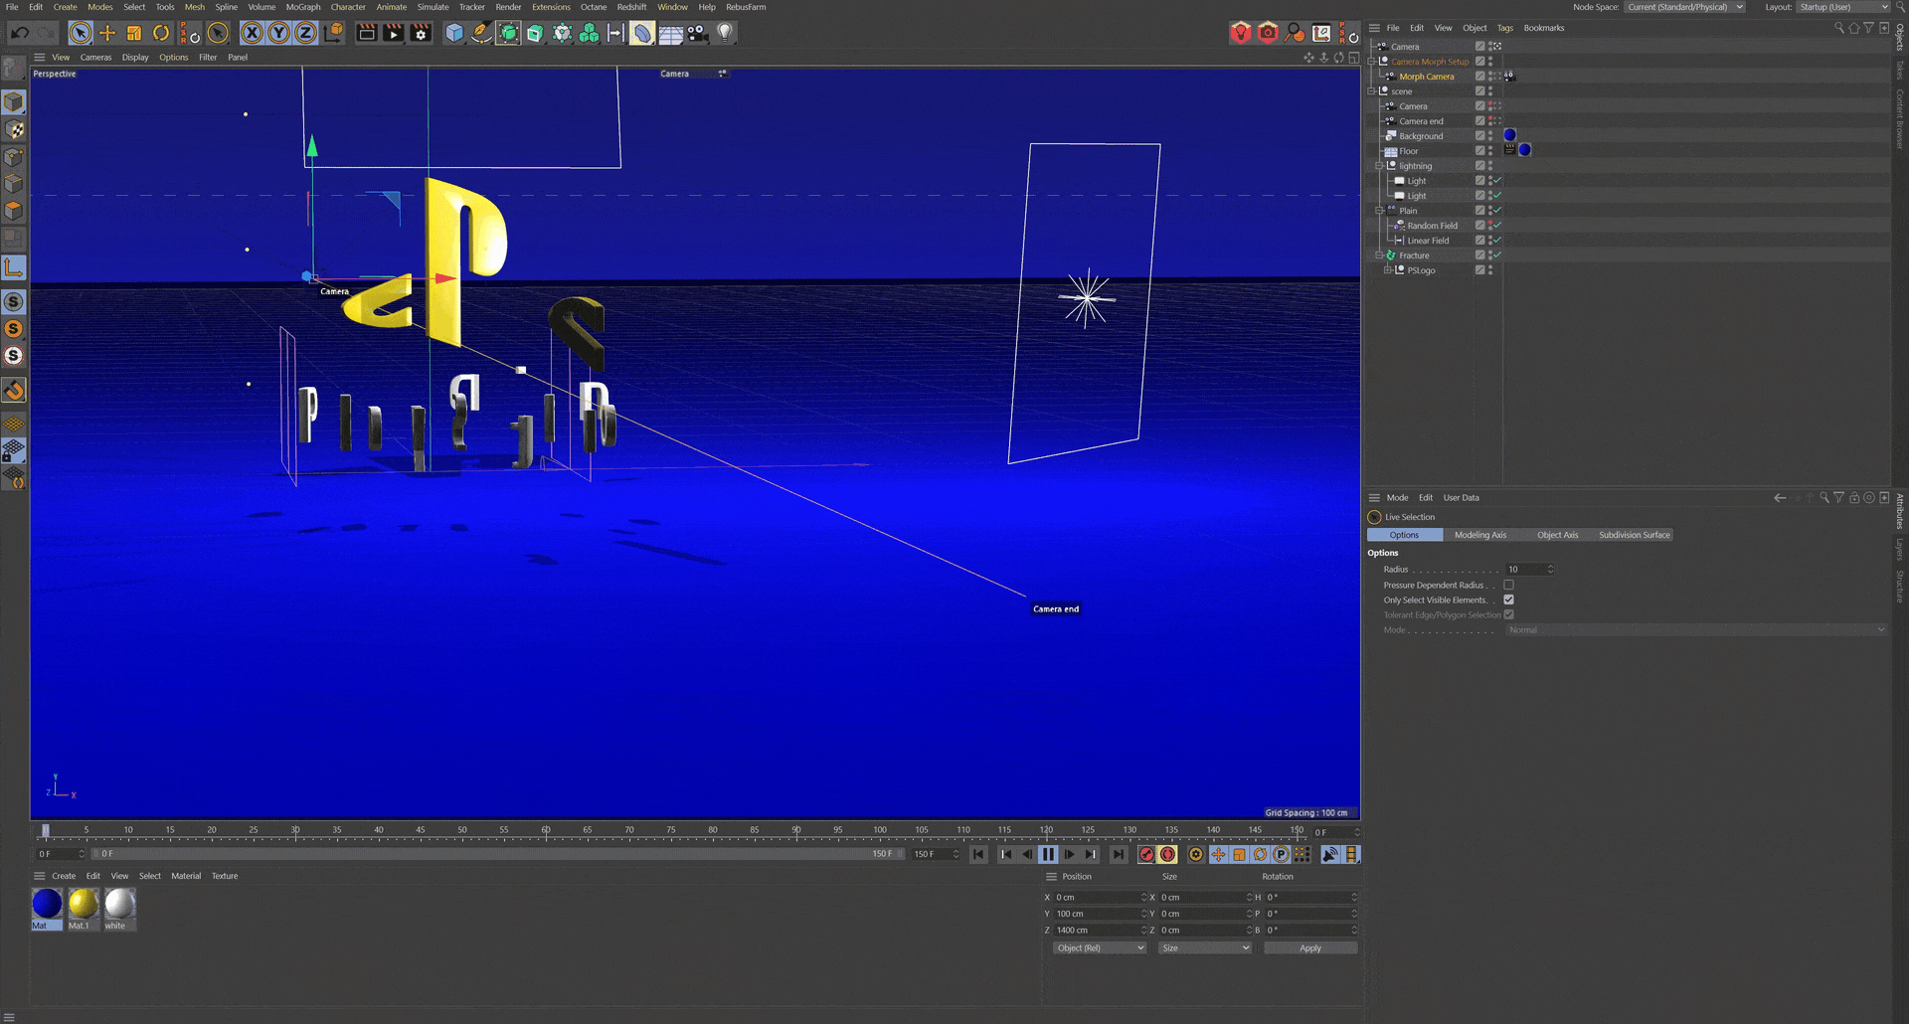Toggle enable checkmark for Linear Field
The width and height of the screenshot is (1909, 1024).
coord(1497,241)
